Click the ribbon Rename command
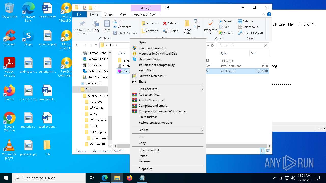 tap(170, 31)
